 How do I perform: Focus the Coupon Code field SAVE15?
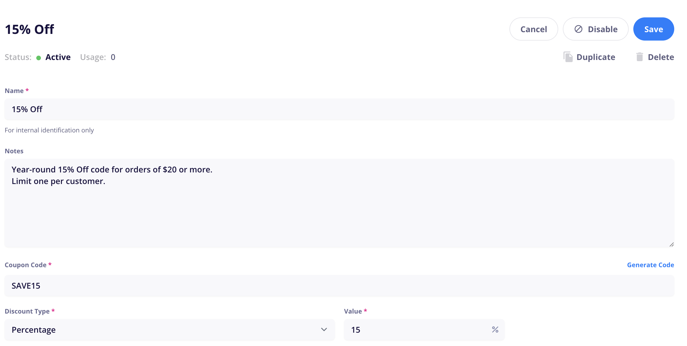(339, 286)
